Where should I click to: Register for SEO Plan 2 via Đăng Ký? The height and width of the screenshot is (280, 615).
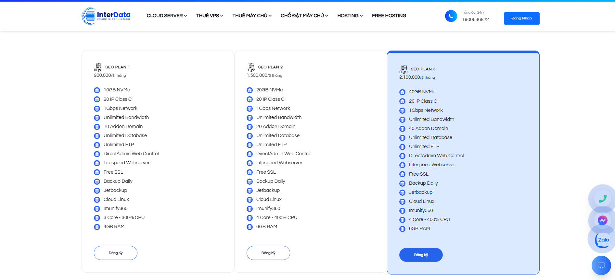point(268,253)
